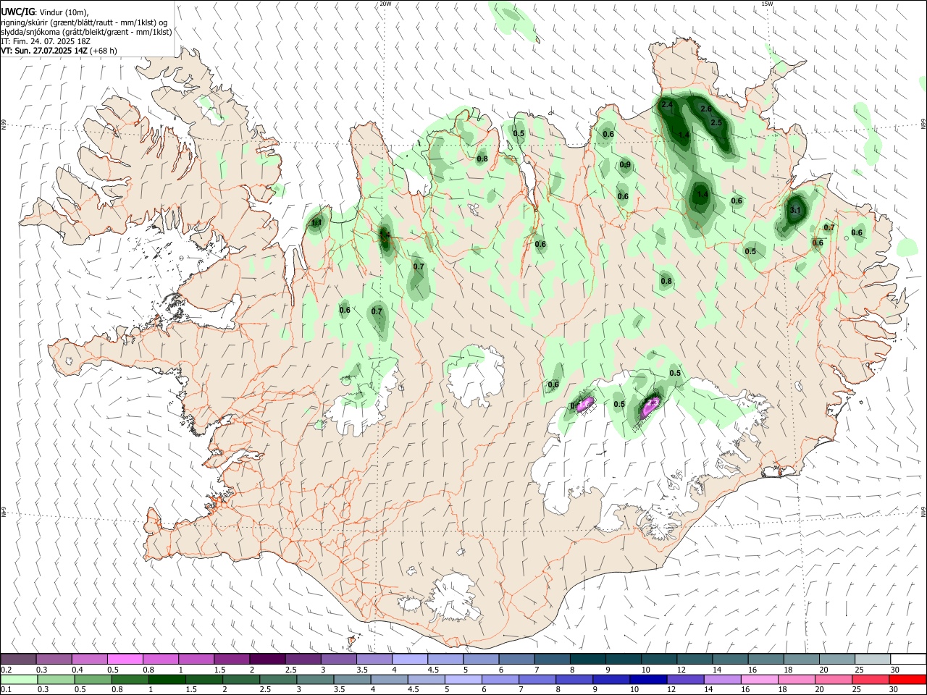
Task: Pick the bright pink 0.5 snow scale swatch
Action: (x=125, y=660)
